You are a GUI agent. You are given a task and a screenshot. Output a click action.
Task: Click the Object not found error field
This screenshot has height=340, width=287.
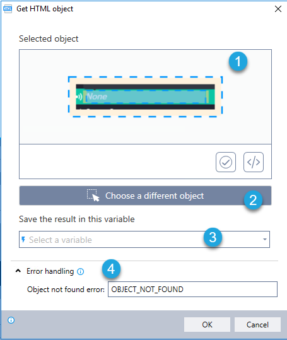[192, 290]
